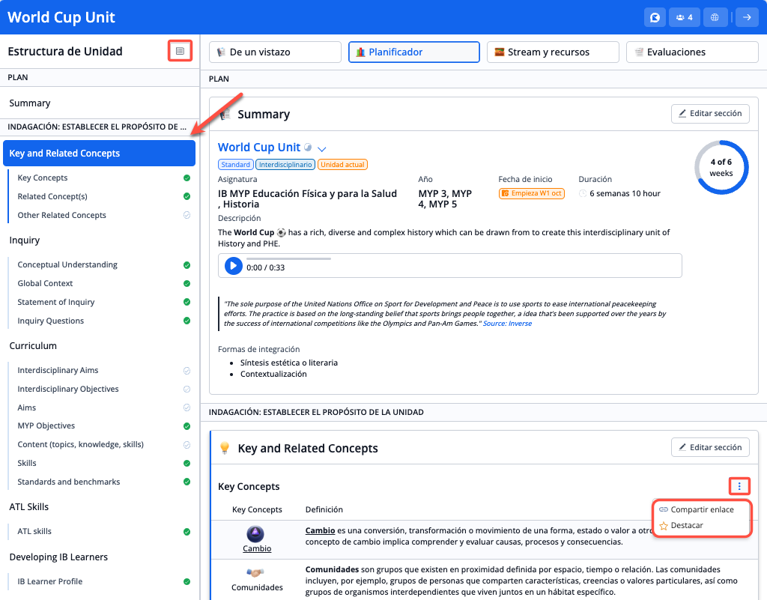Viewport: 767px width, 600px height.
Task: Open the Inquiry section in the sidebar
Action: click(25, 240)
